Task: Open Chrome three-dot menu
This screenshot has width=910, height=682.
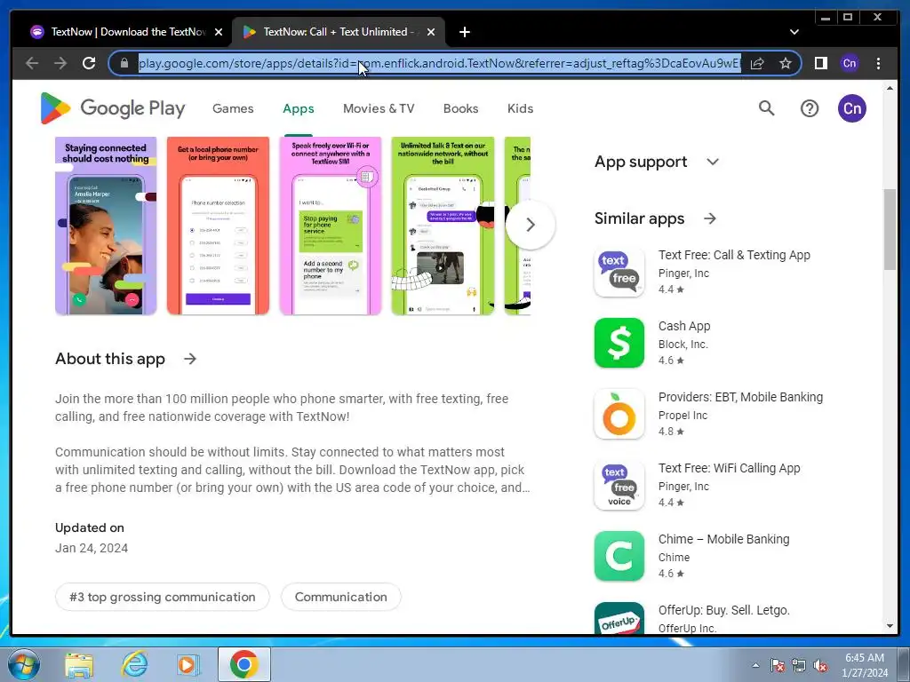Action: click(x=878, y=63)
